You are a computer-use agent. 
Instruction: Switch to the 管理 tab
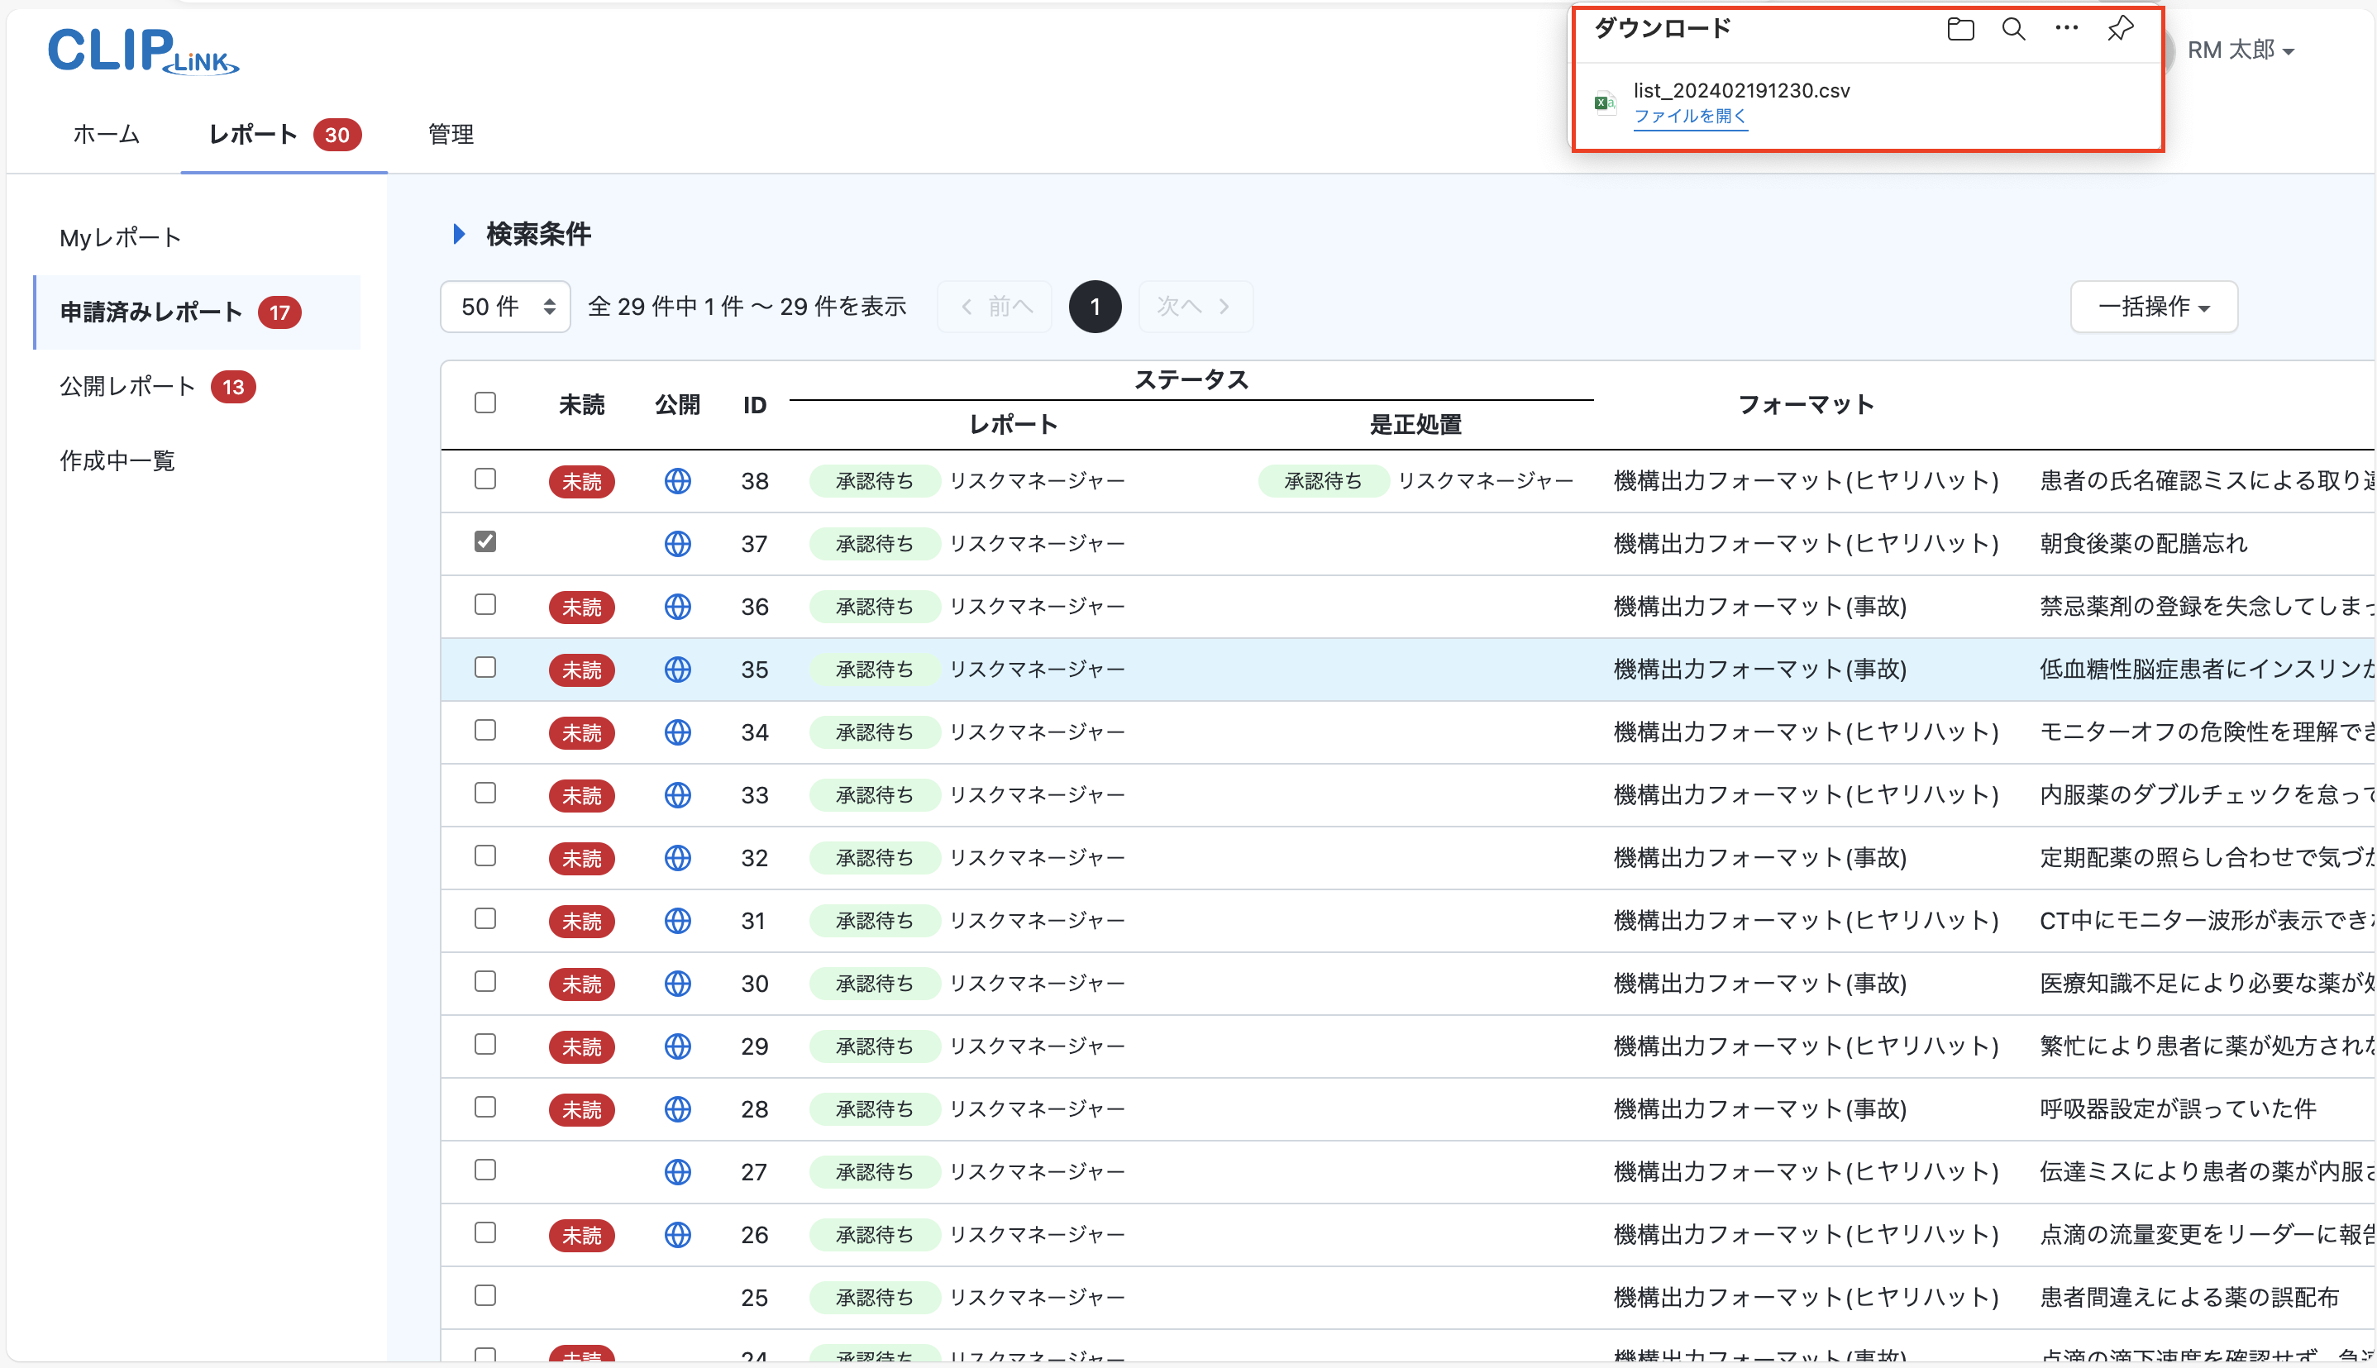(x=449, y=135)
